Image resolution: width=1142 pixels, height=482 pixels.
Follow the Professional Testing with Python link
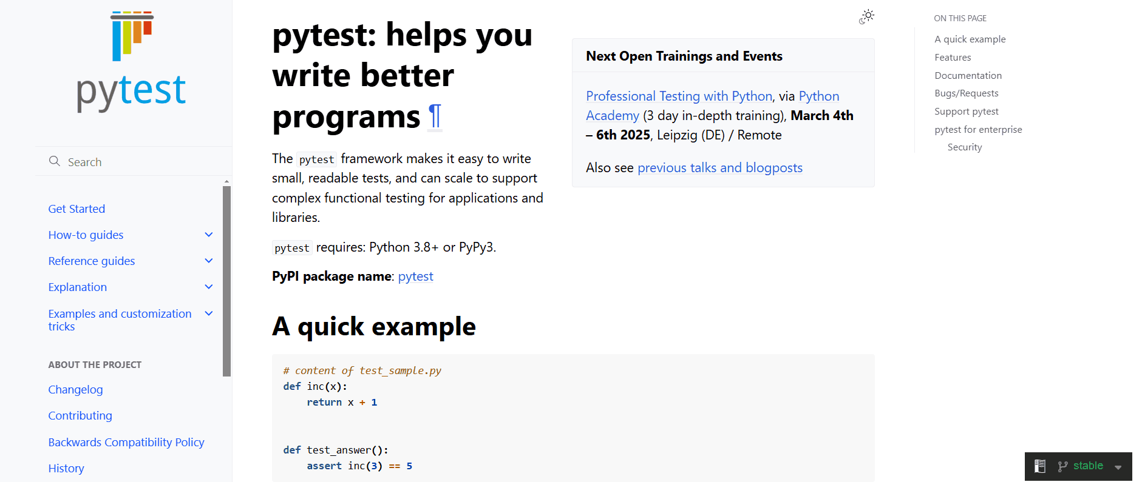click(x=678, y=96)
